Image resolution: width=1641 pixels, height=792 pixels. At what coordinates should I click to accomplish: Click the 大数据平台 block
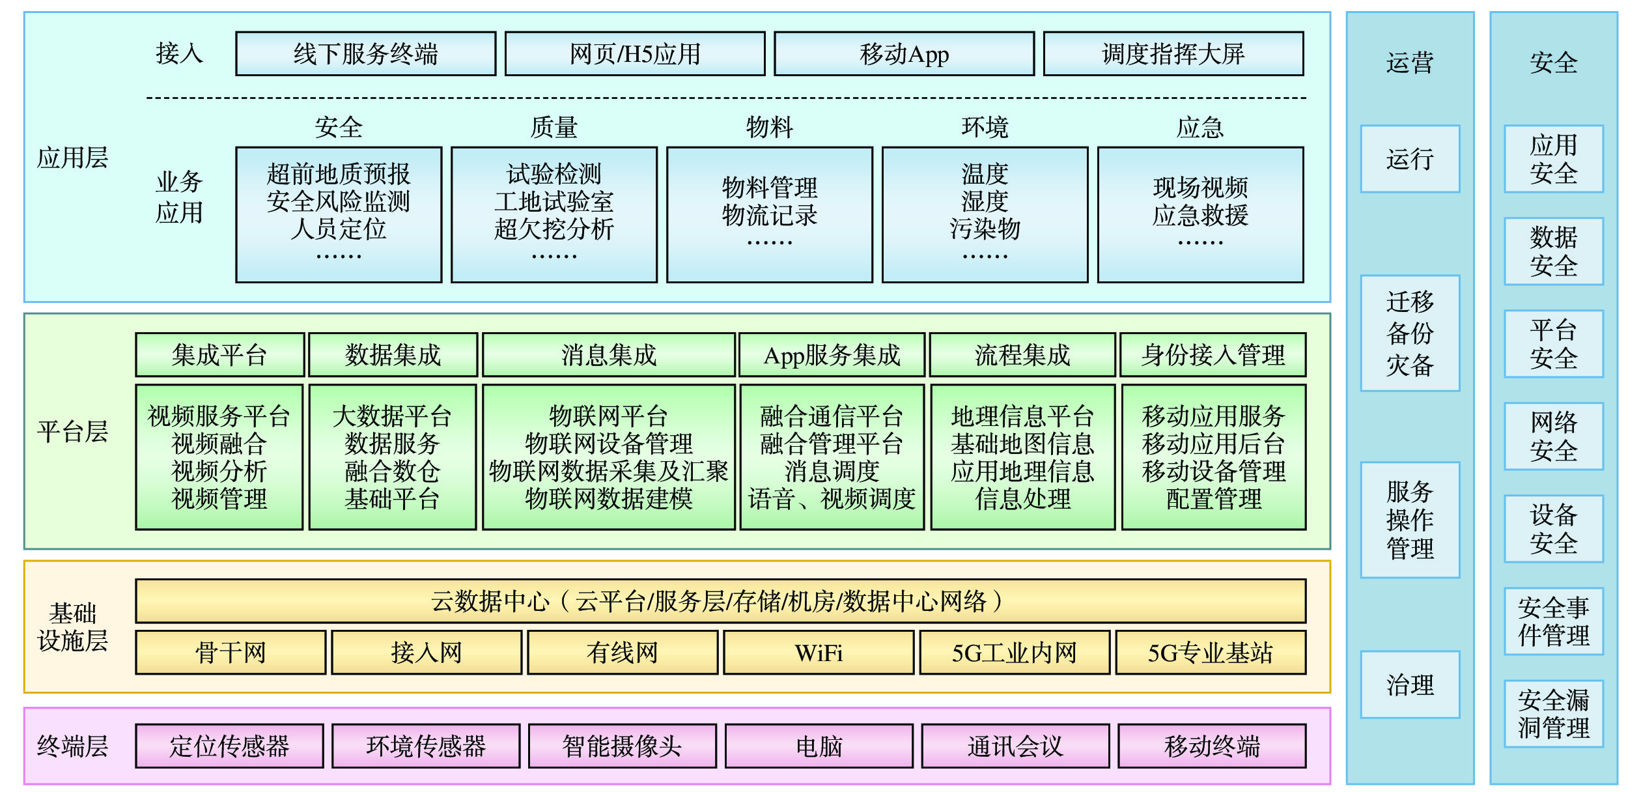coord(392,457)
